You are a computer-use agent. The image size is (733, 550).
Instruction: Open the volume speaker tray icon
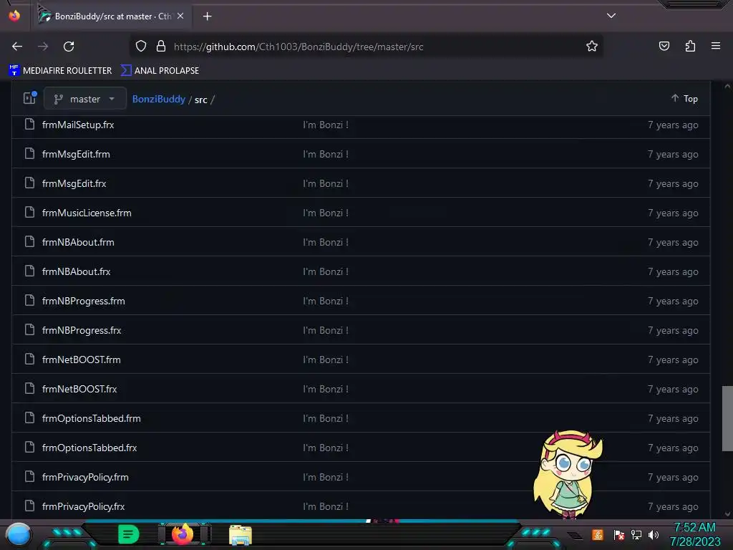pyautogui.click(x=654, y=534)
